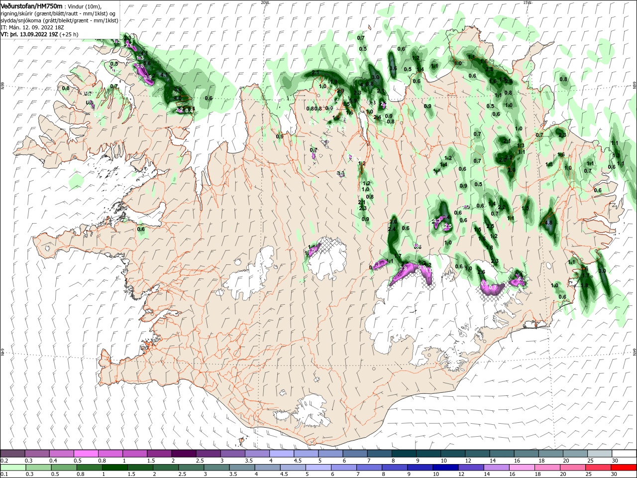Click the 0.2 label in the snow legend
The width and height of the screenshot is (637, 478).
coord(4,461)
